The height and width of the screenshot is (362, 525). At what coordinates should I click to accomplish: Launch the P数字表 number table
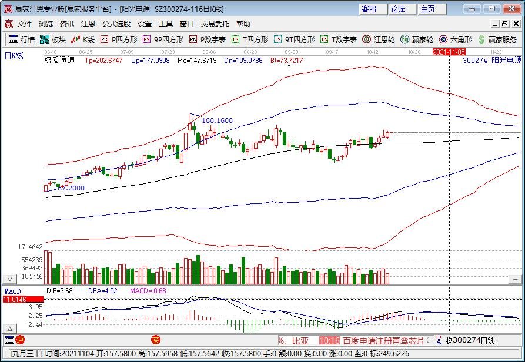tap(208, 39)
